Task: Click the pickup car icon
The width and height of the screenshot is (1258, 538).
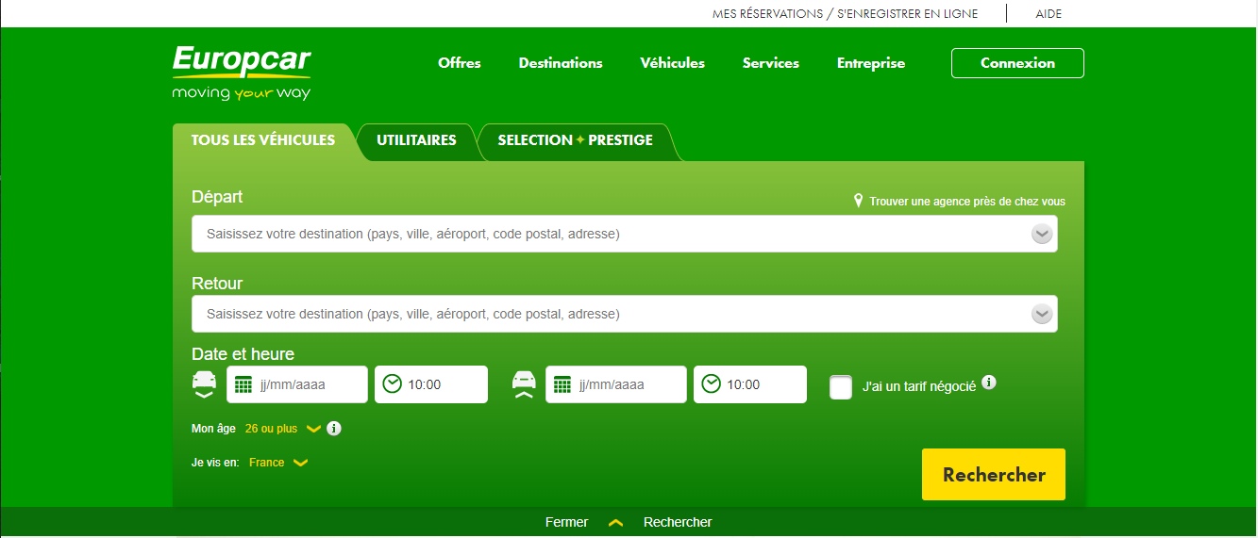Action: click(x=205, y=384)
